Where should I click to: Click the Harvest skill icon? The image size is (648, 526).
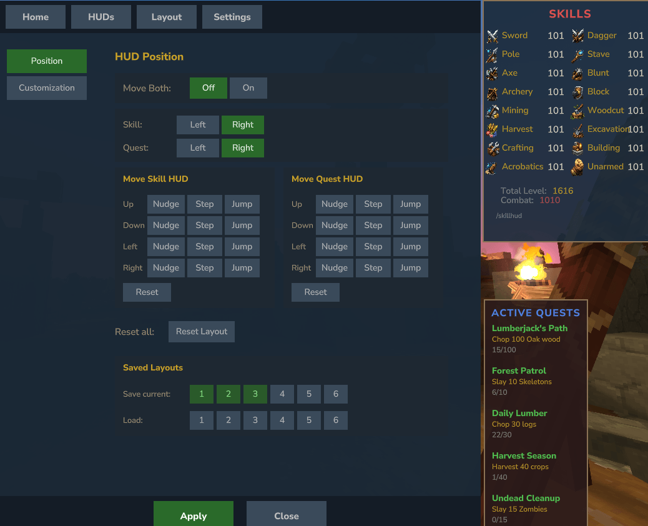[492, 129]
